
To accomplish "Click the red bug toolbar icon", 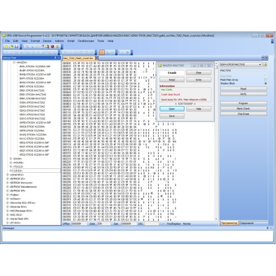I will [52, 46].
